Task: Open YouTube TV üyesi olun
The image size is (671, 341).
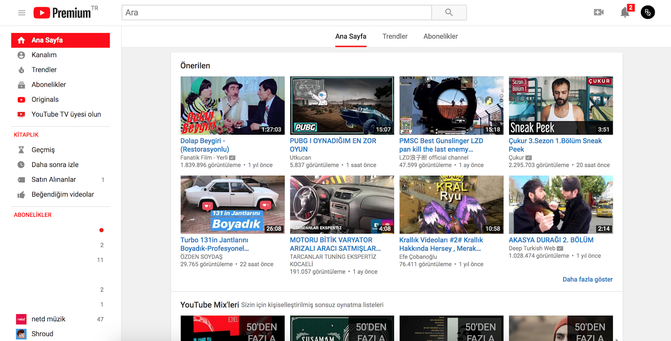Action: pos(60,114)
